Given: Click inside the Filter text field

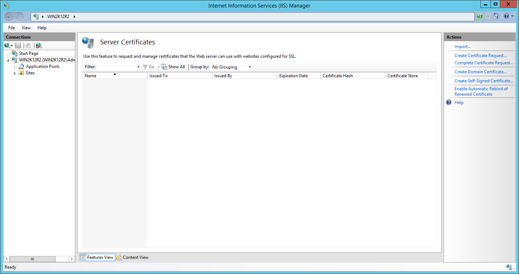Looking at the screenshot, I should (x=116, y=67).
